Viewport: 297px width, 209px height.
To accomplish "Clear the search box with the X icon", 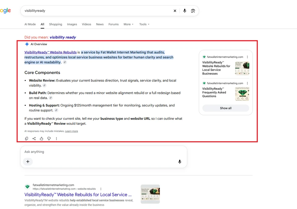I will (x=175, y=11).
